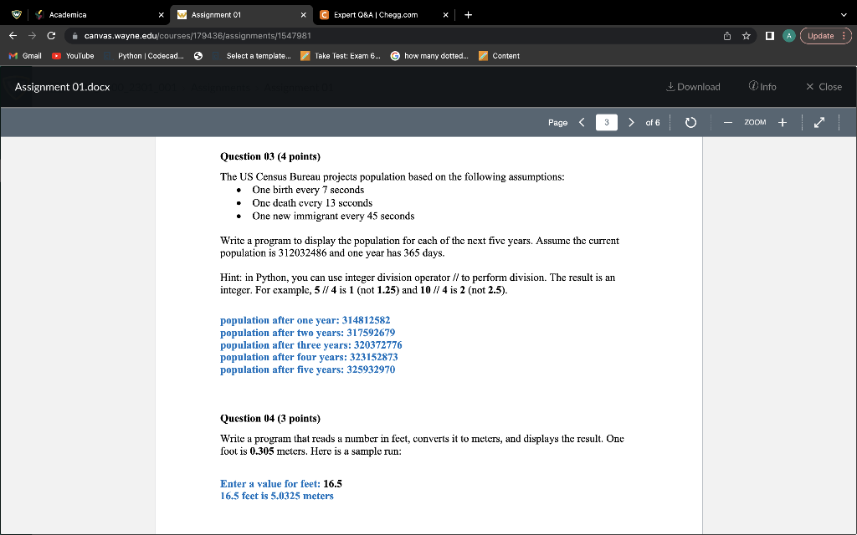Reload the page with the browser refresh icon

pyautogui.click(x=53, y=35)
